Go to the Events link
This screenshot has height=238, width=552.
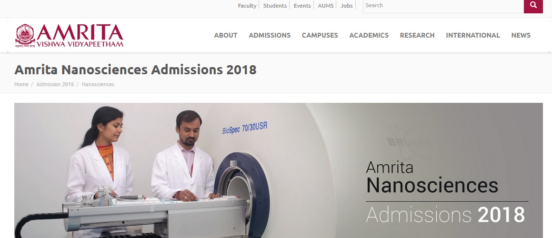[302, 6]
